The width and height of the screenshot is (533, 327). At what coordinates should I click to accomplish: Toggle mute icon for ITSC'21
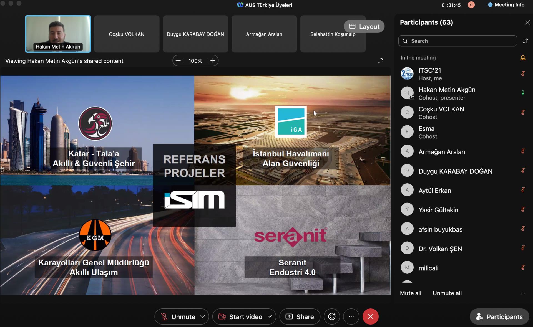pos(523,73)
